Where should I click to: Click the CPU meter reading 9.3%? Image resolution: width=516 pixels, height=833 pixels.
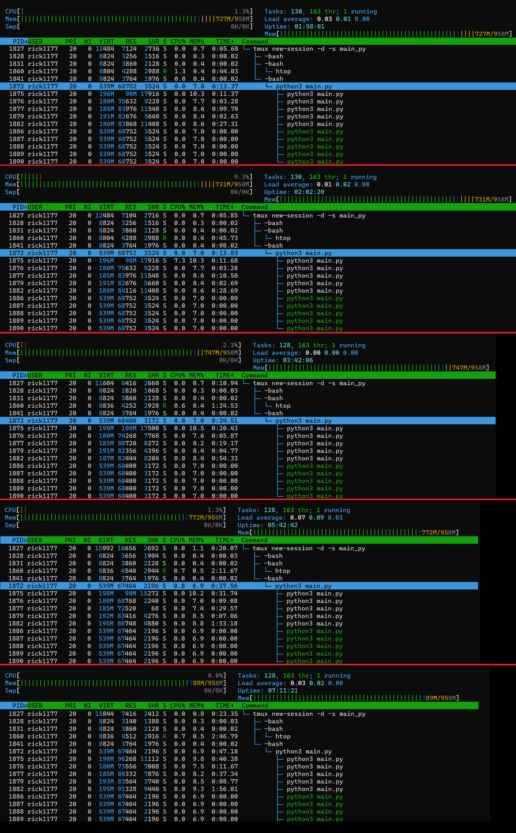pyautogui.click(x=242, y=177)
